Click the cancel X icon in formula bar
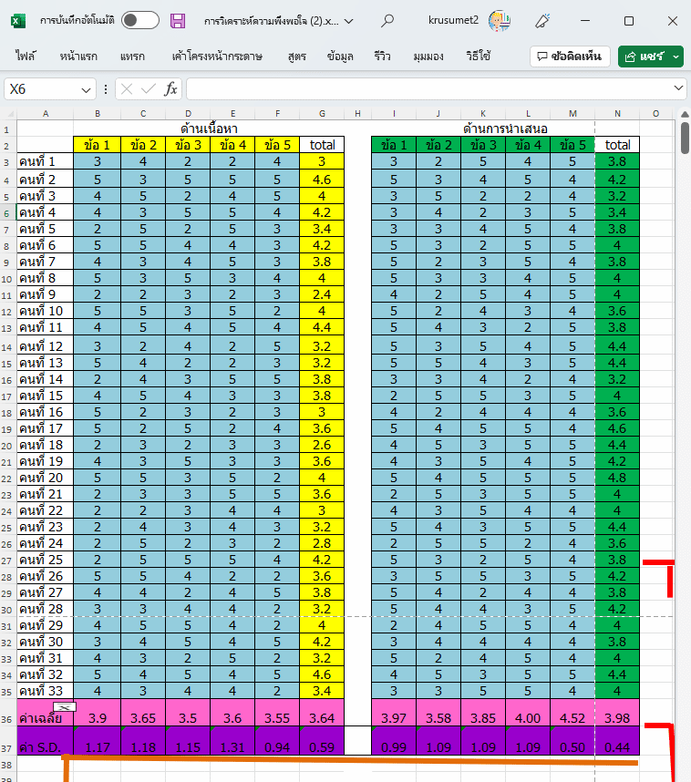This screenshot has width=691, height=782. pos(127,89)
